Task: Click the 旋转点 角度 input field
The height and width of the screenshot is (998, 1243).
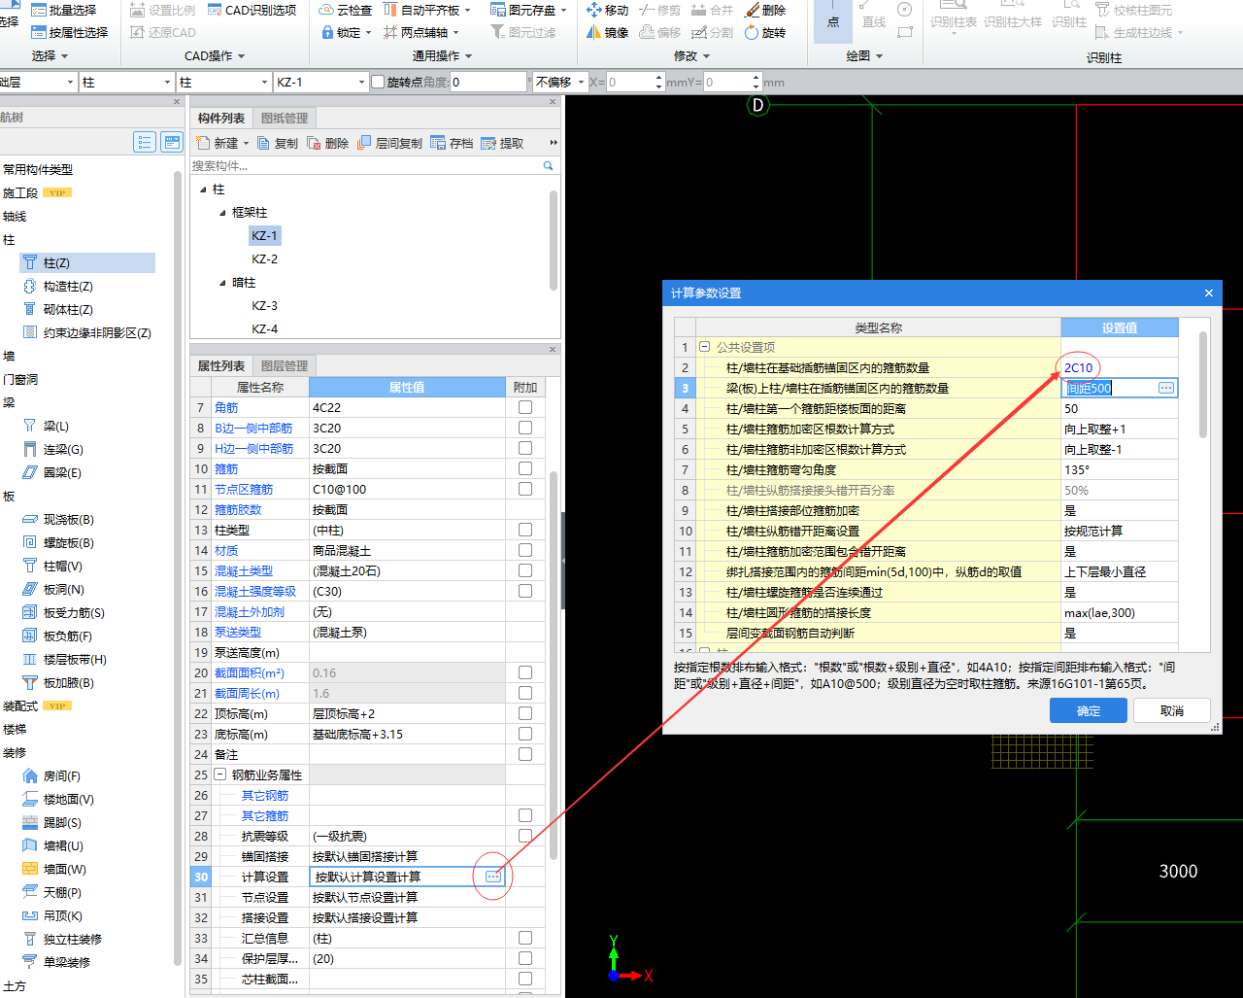Action: coord(488,83)
